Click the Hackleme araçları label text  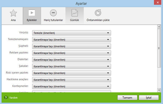(17, 79)
